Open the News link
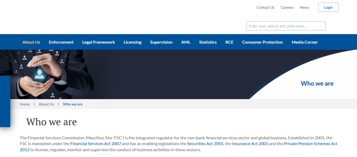Viewport: 357px width, 157px height. tap(304, 7)
